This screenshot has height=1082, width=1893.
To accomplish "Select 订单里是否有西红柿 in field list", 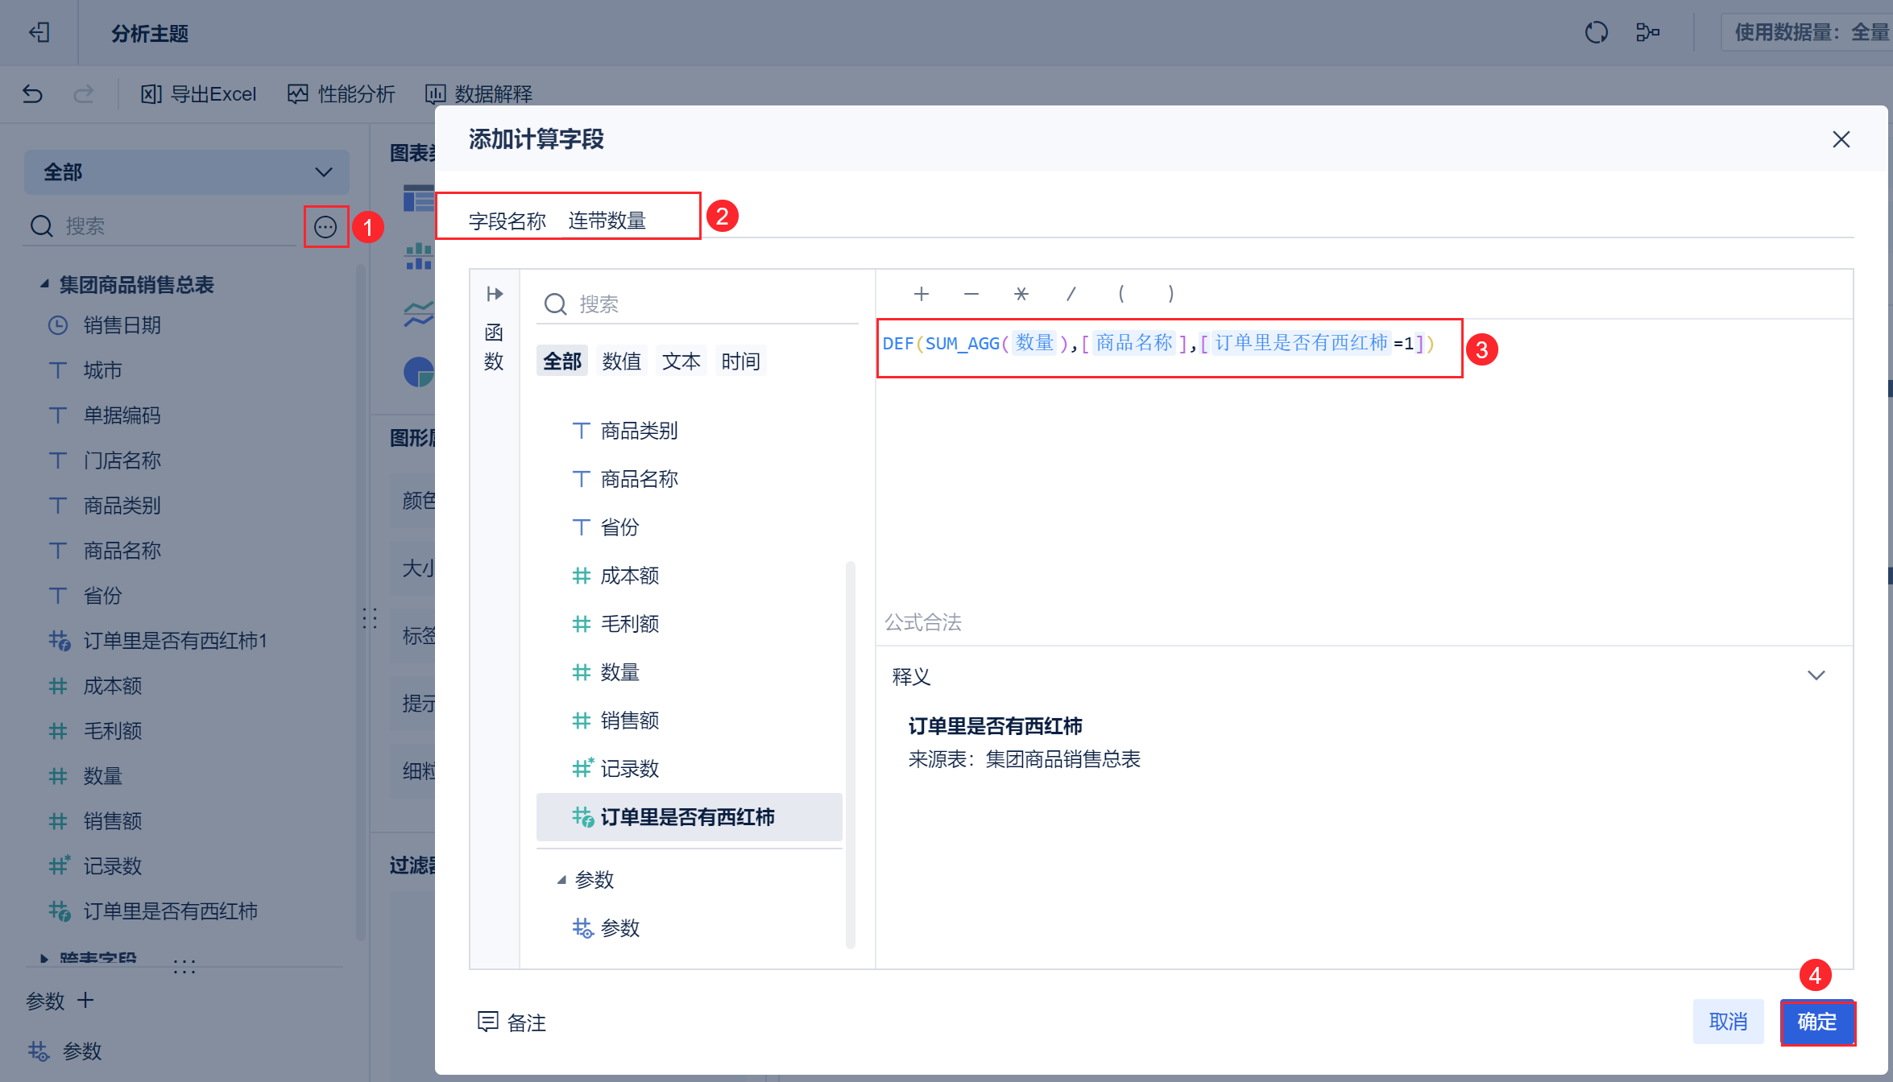I will tap(687, 817).
